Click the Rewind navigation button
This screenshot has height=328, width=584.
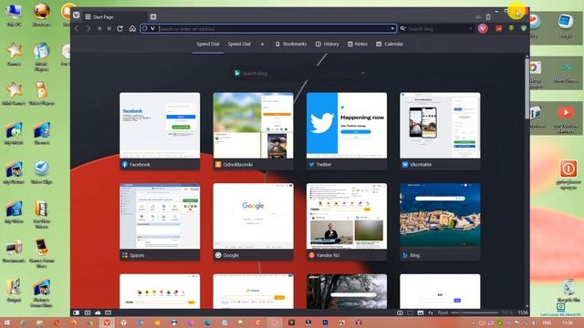point(99,28)
